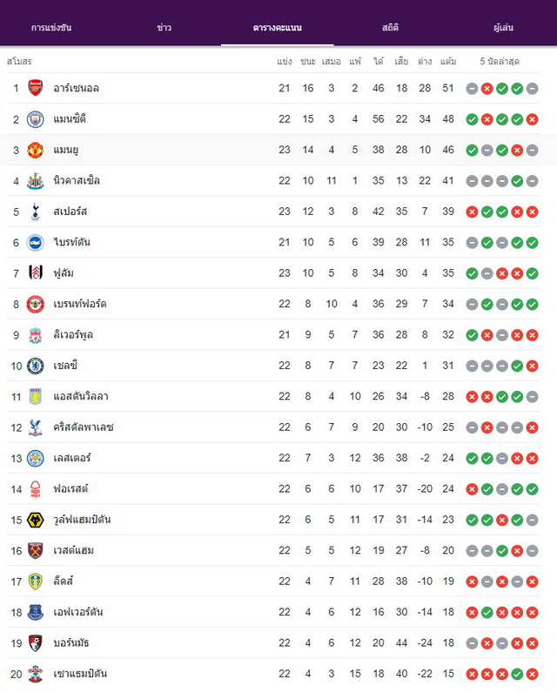Open the ไบรท์ตัน team link

[71, 242]
